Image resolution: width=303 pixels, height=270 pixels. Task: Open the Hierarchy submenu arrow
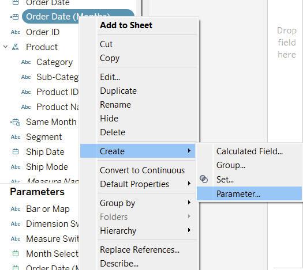[189, 230]
